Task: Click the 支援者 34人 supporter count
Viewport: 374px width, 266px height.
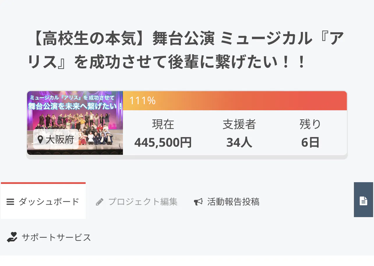Action: [x=239, y=143]
